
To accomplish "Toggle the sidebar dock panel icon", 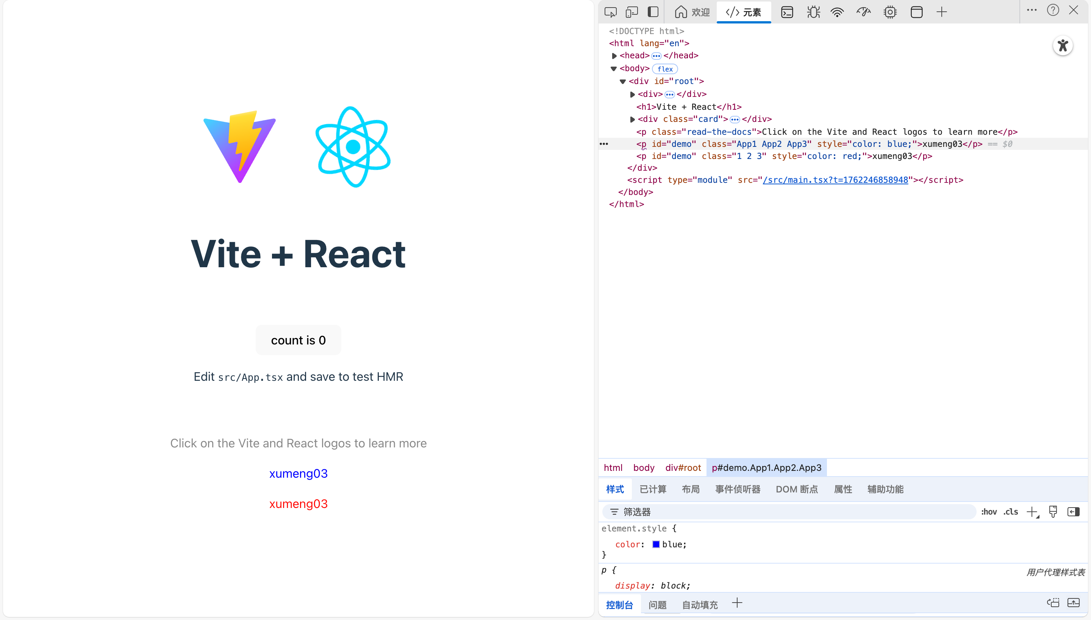I will (653, 12).
